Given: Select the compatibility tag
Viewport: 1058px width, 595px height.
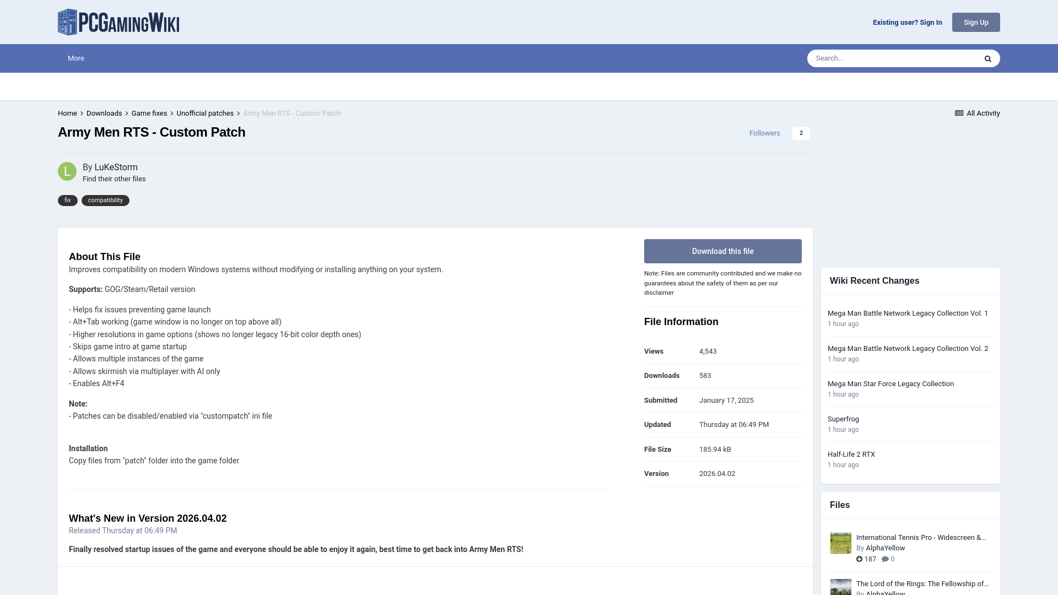Looking at the screenshot, I should tap(105, 201).
